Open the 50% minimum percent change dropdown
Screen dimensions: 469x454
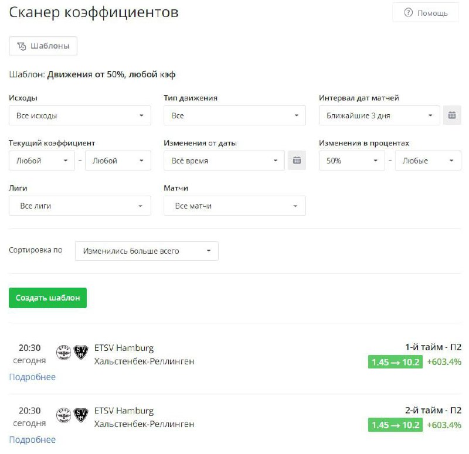click(x=351, y=161)
